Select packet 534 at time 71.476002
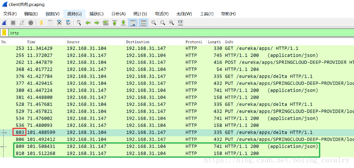Viewport: 354px width, 168px height. click(x=177, y=118)
